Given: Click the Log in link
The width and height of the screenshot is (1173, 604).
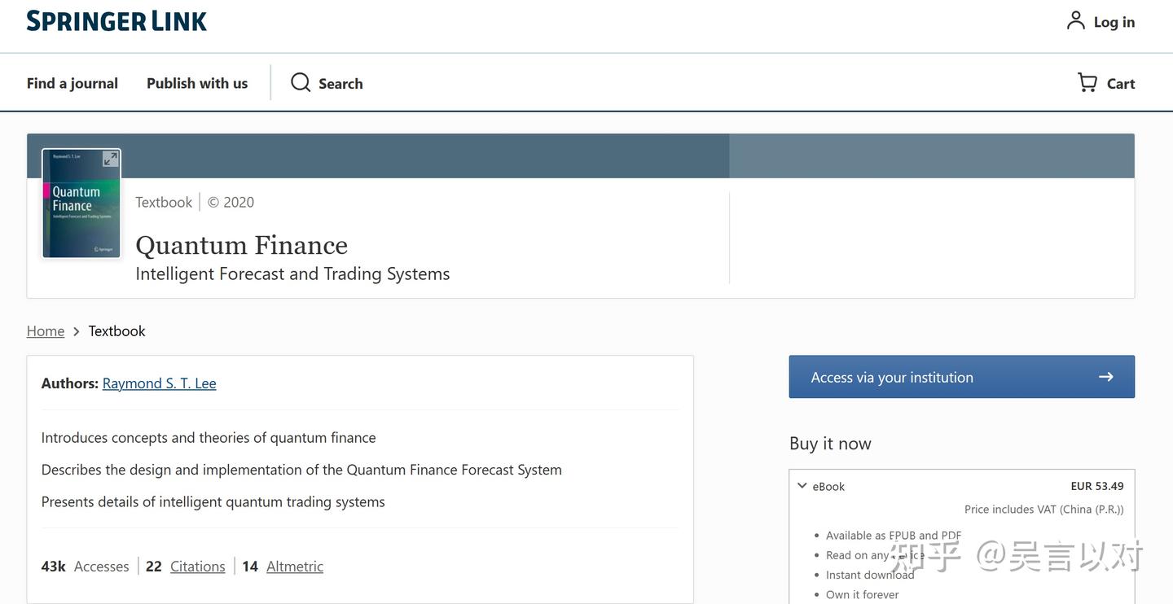Looking at the screenshot, I should [1114, 22].
